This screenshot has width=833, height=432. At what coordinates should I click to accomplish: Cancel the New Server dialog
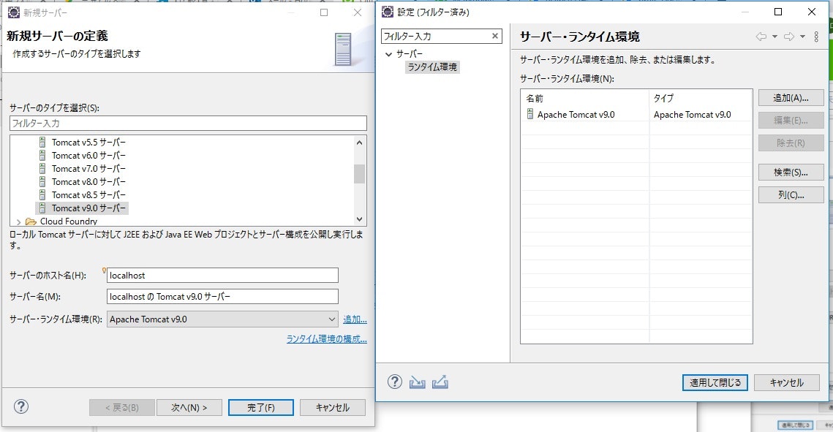tap(333, 408)
